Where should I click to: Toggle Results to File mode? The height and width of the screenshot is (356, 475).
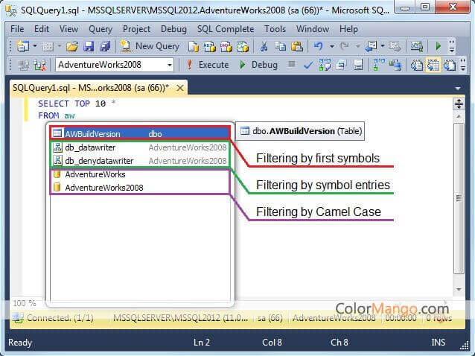click(450, 65)
